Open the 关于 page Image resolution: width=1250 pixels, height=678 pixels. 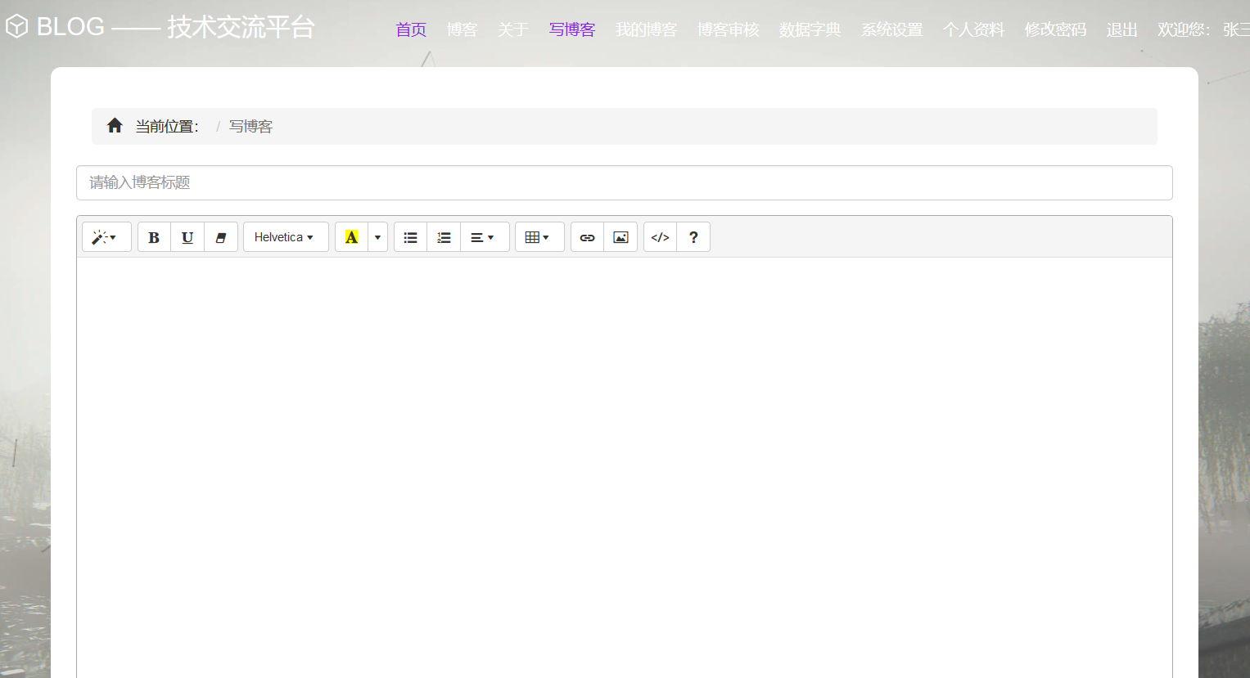[x=513, y=29]
